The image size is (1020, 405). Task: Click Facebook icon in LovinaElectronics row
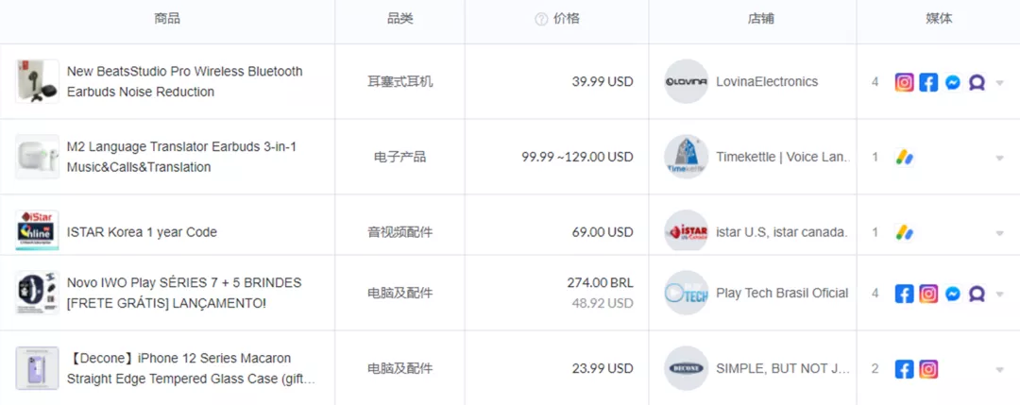pyautogui.click(x=929, y=82)
